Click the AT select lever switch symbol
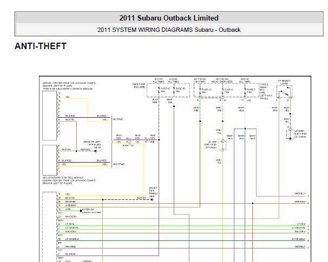 (x=285, y=92)
